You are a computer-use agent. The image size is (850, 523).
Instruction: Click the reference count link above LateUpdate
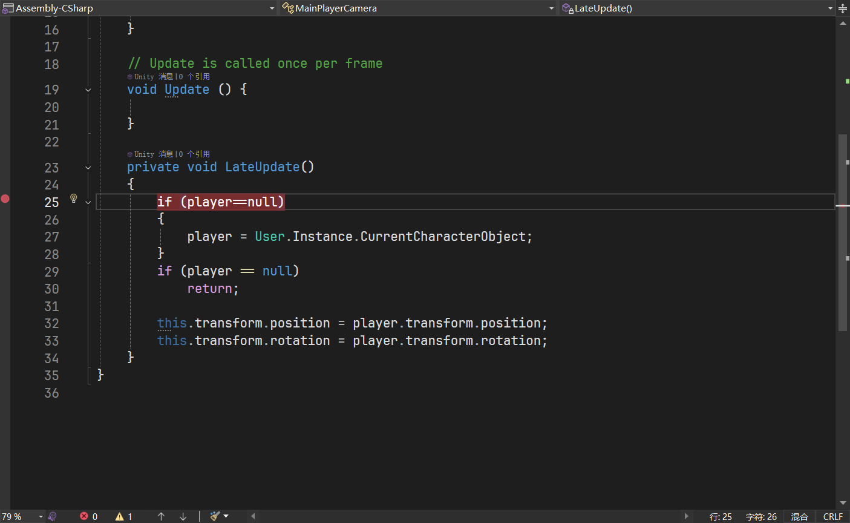pyautogui.click(x=198, y=154)
